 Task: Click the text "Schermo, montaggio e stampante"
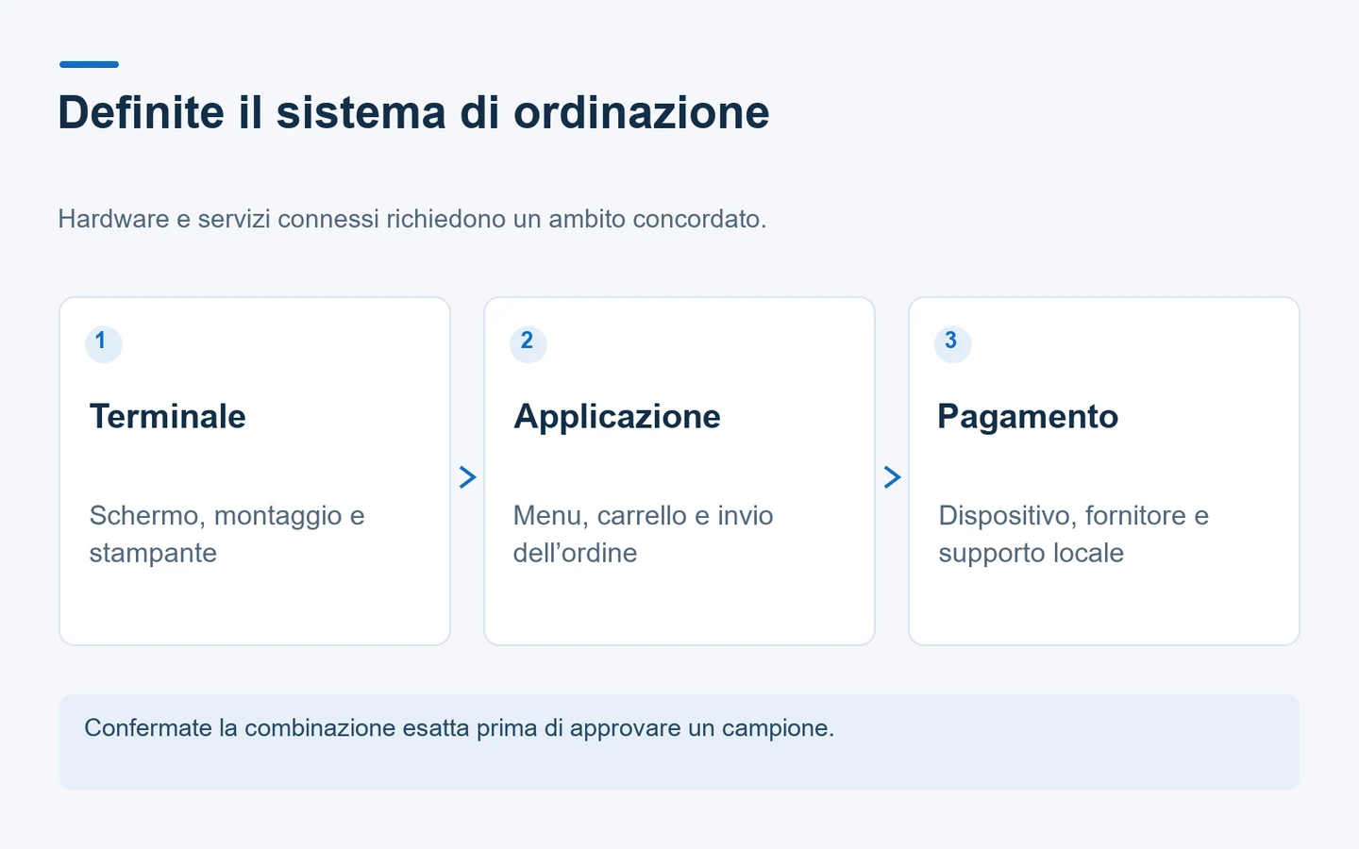(x=226, y=534)
